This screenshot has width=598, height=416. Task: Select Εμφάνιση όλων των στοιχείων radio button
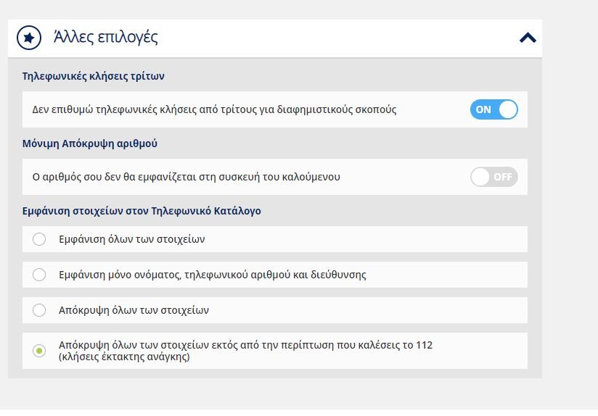coord(39,239)
